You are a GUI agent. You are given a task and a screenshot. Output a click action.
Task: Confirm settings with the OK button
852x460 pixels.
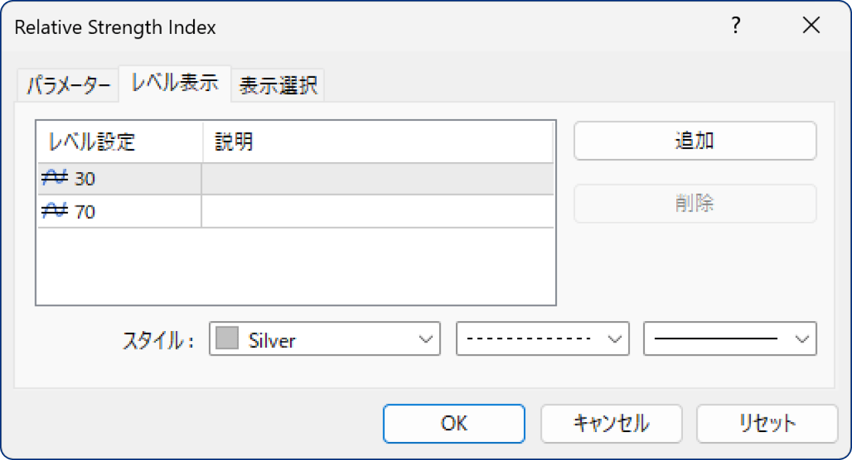click(453, 423)
